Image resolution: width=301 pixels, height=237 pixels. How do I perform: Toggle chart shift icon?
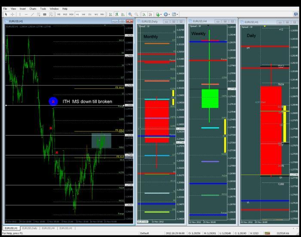[x=150, y=14]
